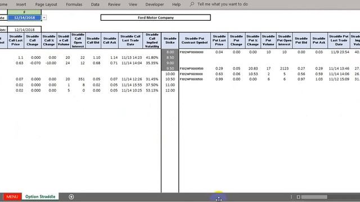Image resolution: width=360 pixels, height=202 pixels.
Task: Select the green F ticker cell
Action: [24, 12]
